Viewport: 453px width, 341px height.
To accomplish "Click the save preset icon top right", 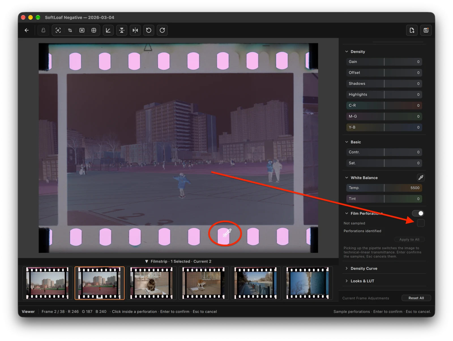I will coord(426,30).
